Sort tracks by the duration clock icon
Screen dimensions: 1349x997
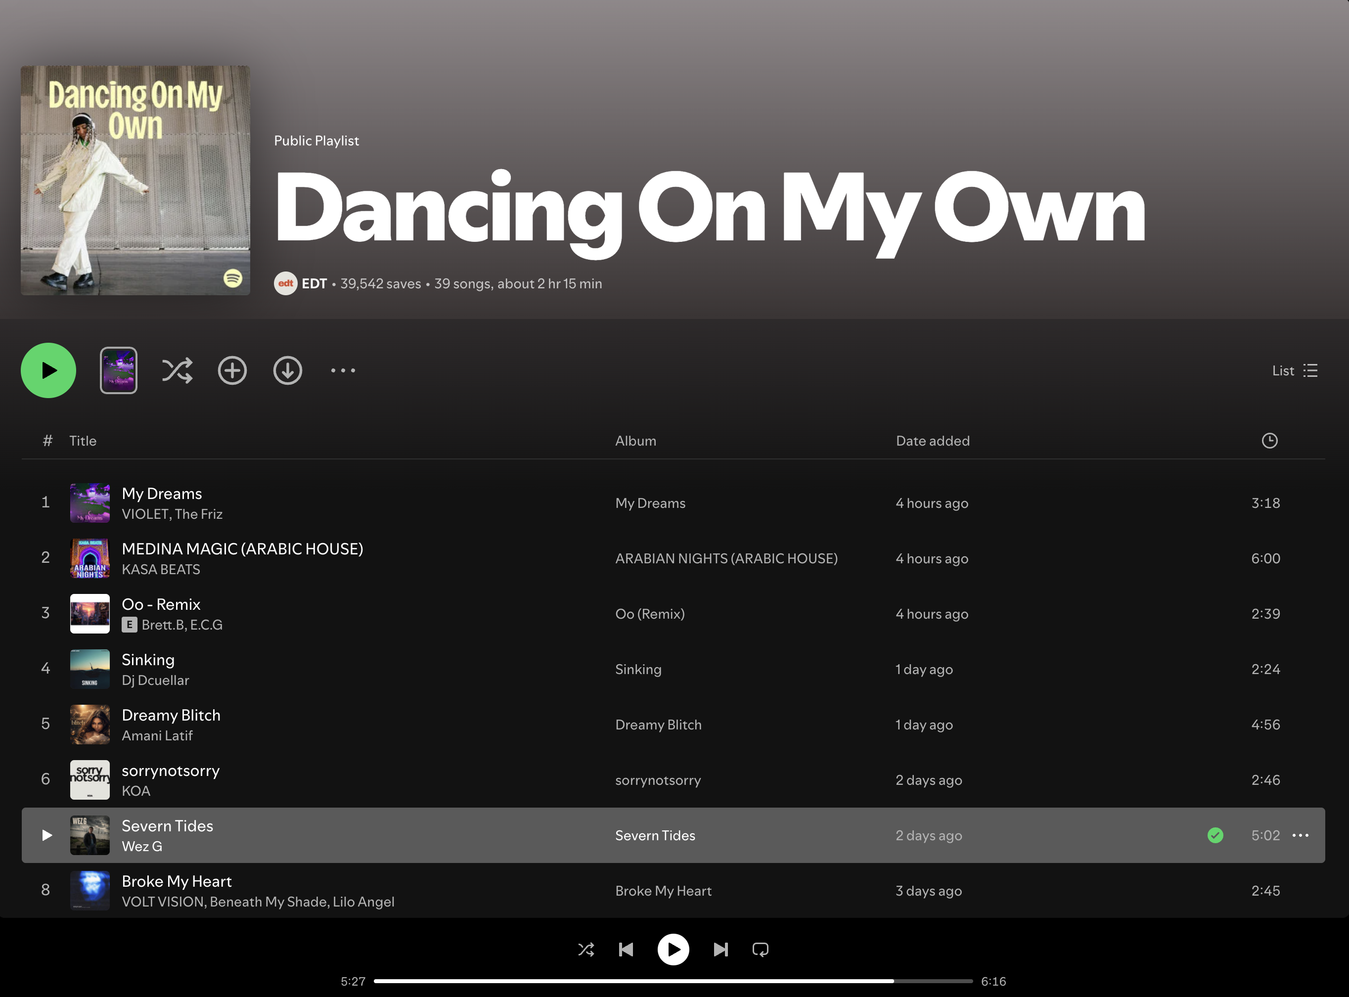coord(1269,441)
